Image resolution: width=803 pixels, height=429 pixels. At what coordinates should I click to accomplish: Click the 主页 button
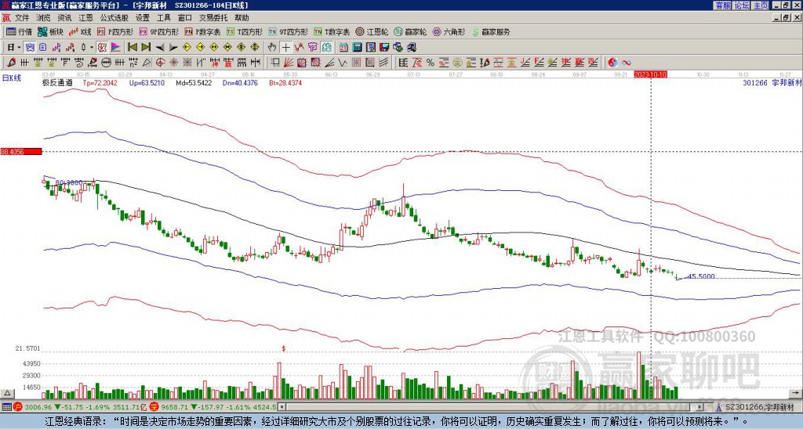tap(761, 5)
